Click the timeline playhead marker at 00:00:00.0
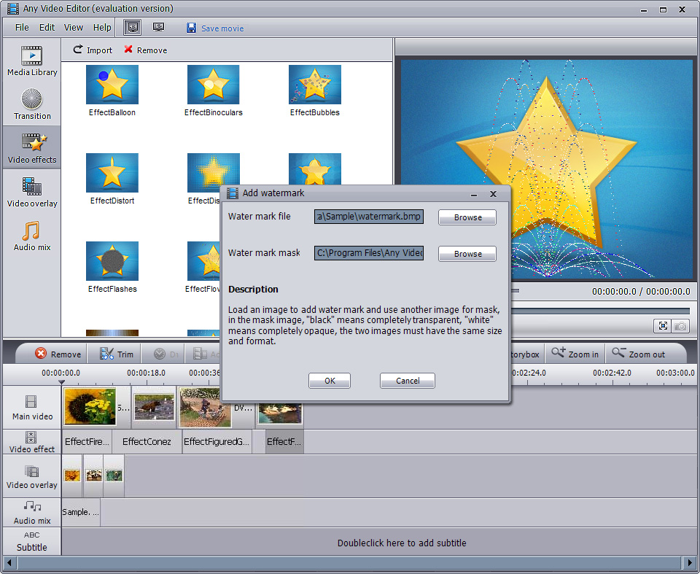Image resolution: width=700 pixels, height=574 pixels. (x=61, y=382)
